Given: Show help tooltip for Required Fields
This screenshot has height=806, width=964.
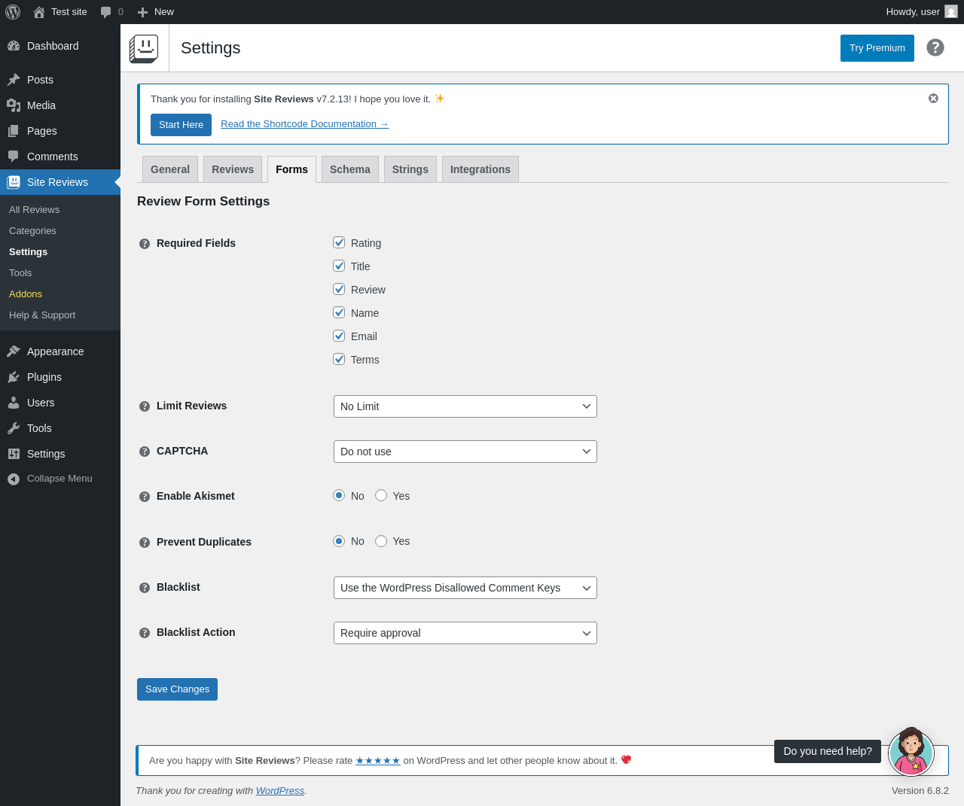Looking at the screenshot, I should [145, 244].
